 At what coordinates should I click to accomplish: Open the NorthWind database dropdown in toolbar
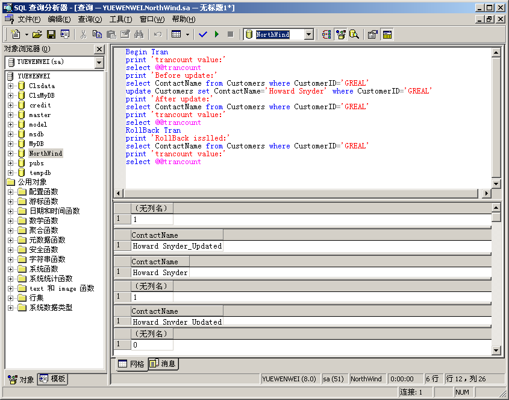[x=308, y=34]
